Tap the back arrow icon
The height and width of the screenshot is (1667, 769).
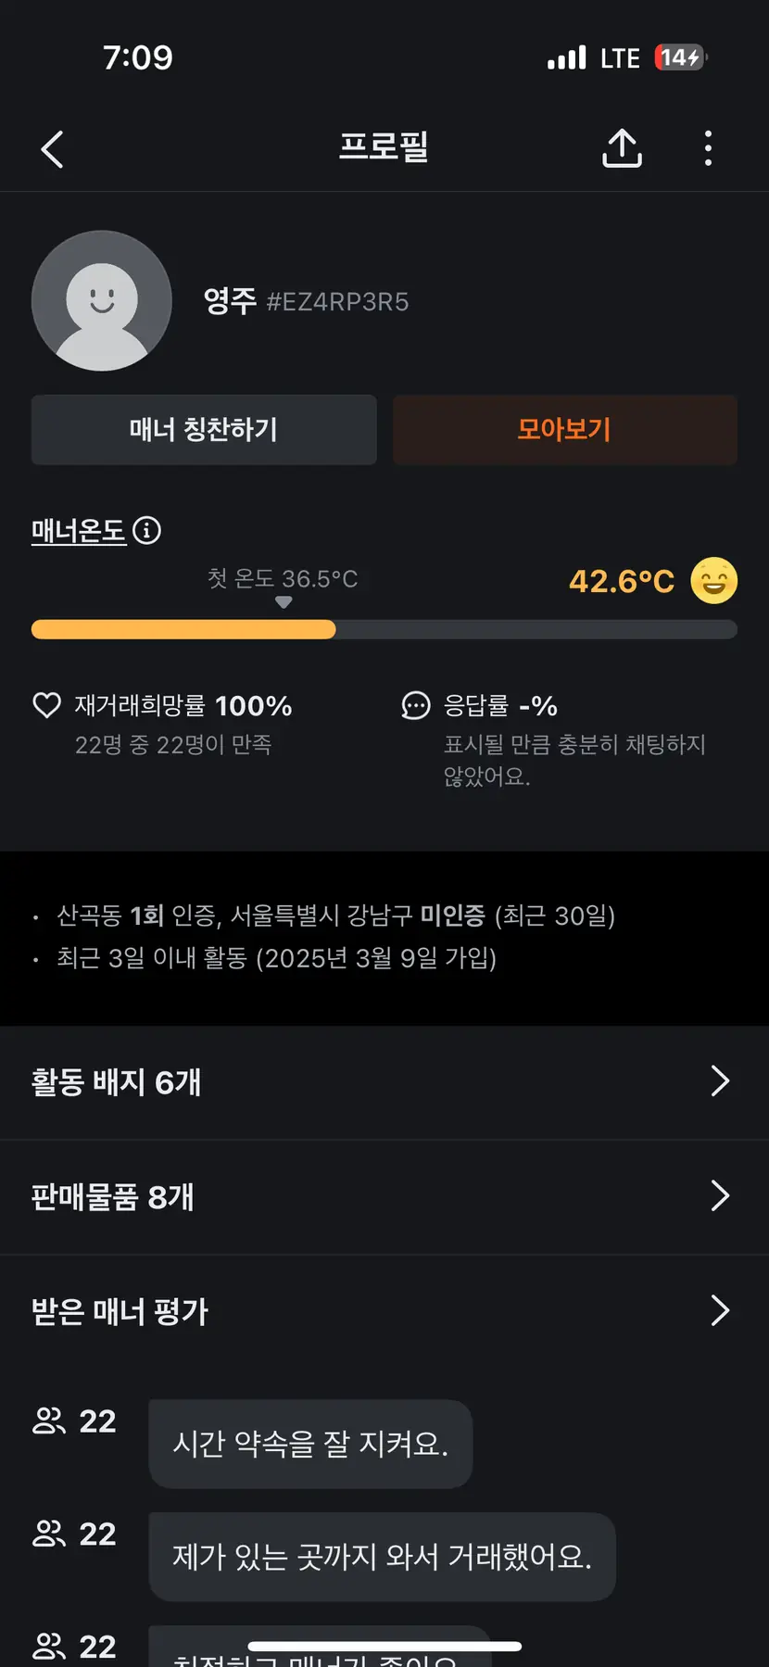click(x=53, y=149)
